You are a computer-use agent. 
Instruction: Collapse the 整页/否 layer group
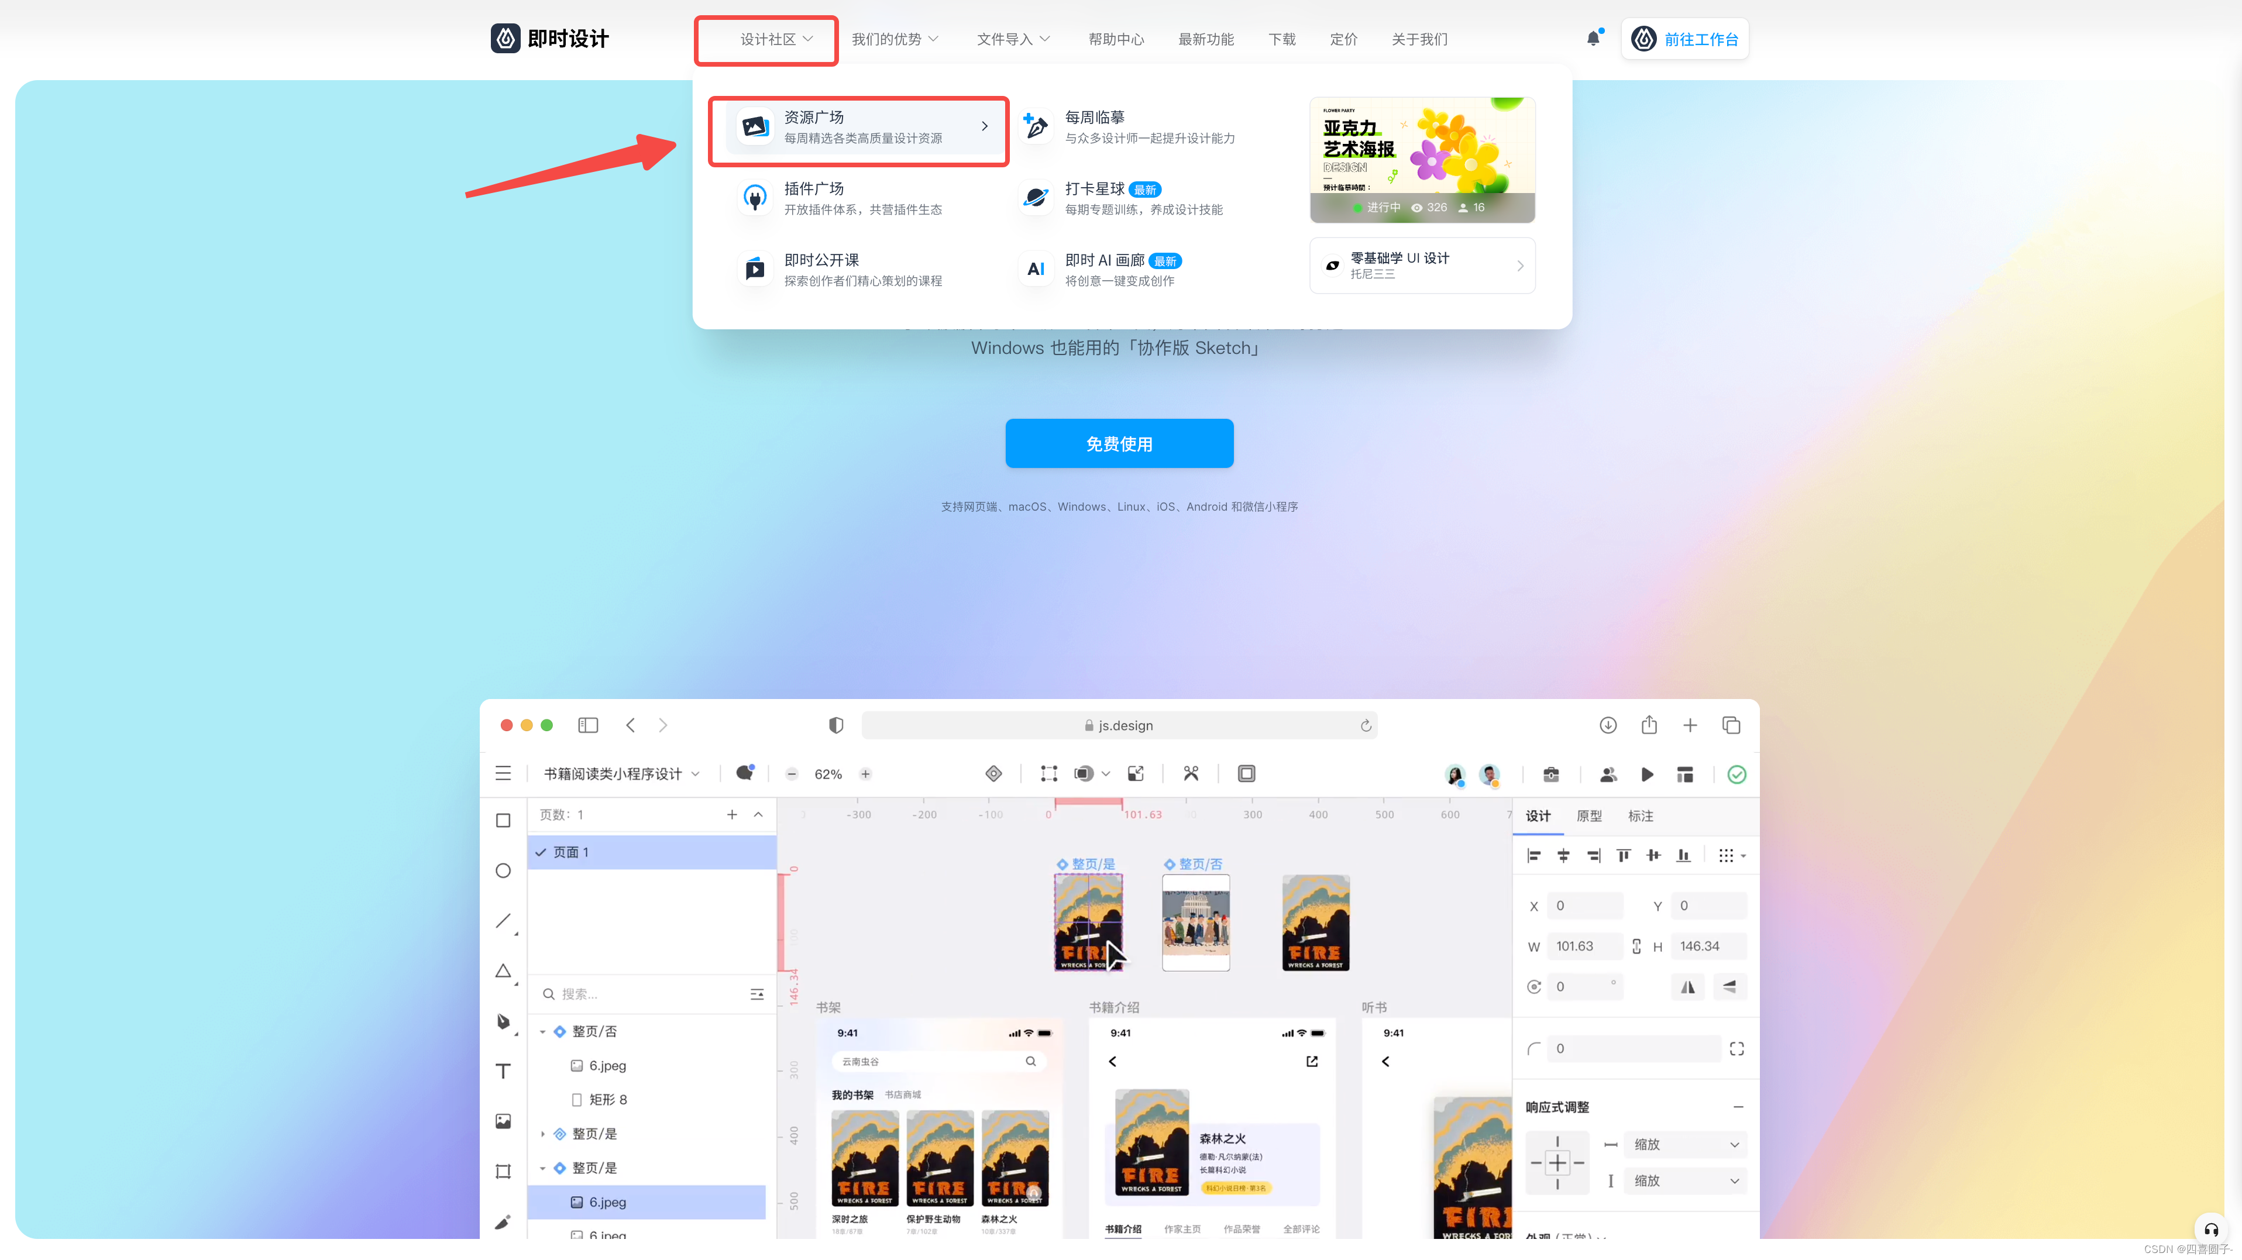[542, 1032]
